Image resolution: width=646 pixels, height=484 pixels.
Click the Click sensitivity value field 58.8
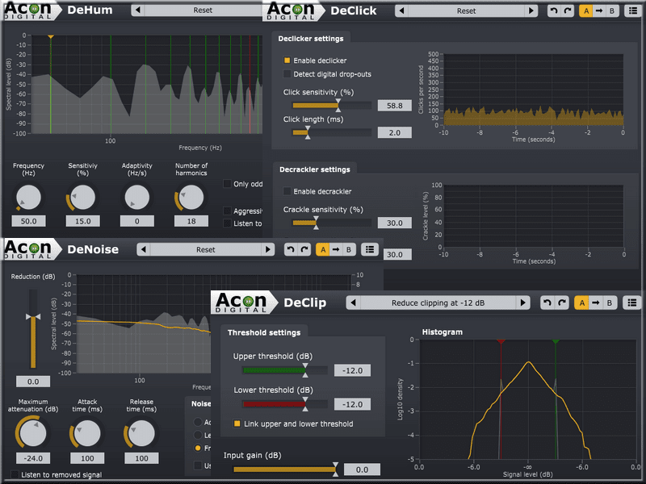pyautogui.click(x=394, y=106)
